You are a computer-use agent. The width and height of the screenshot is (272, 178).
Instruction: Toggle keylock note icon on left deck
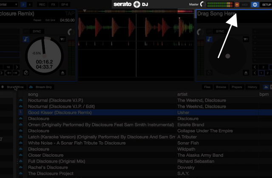tap(26, 39)
